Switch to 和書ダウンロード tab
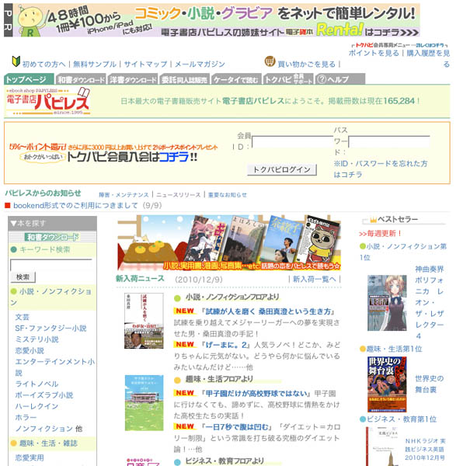Viewport: 463px width, 466px height. click(81, 79)
